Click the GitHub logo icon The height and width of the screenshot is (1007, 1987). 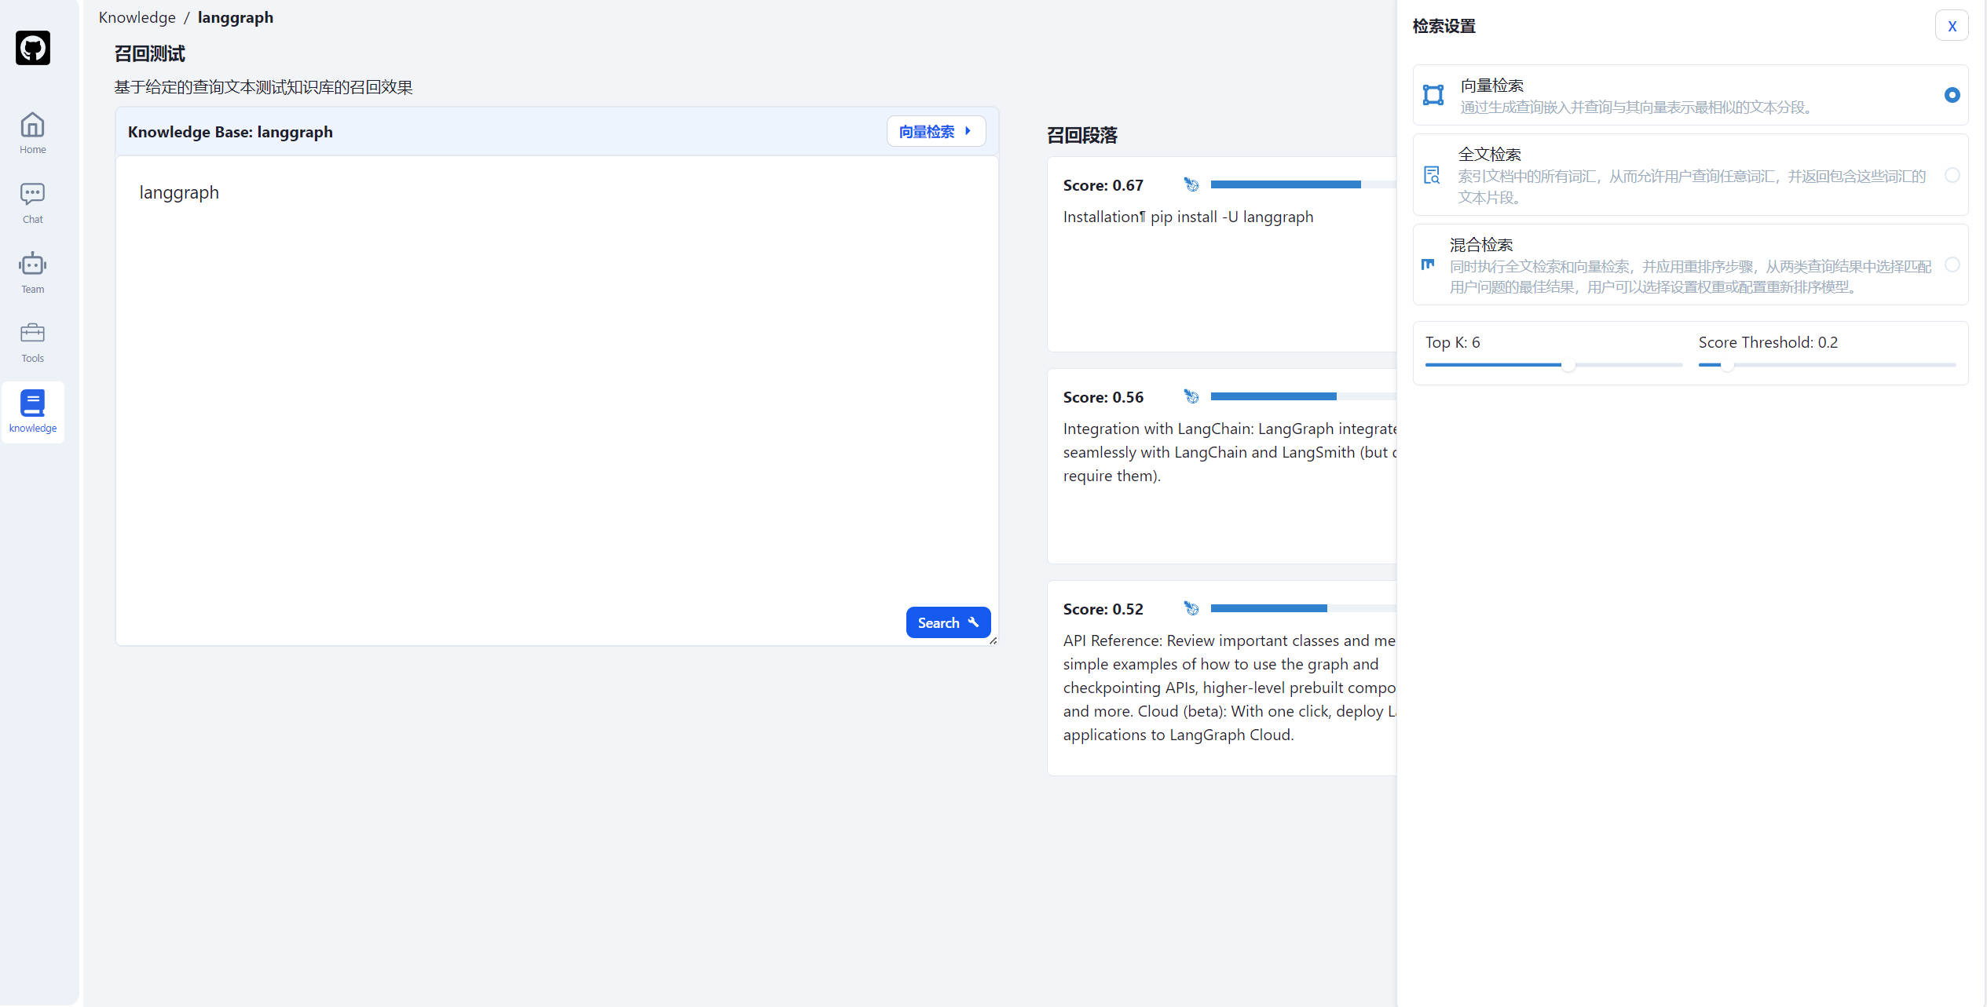coord(33,48)
